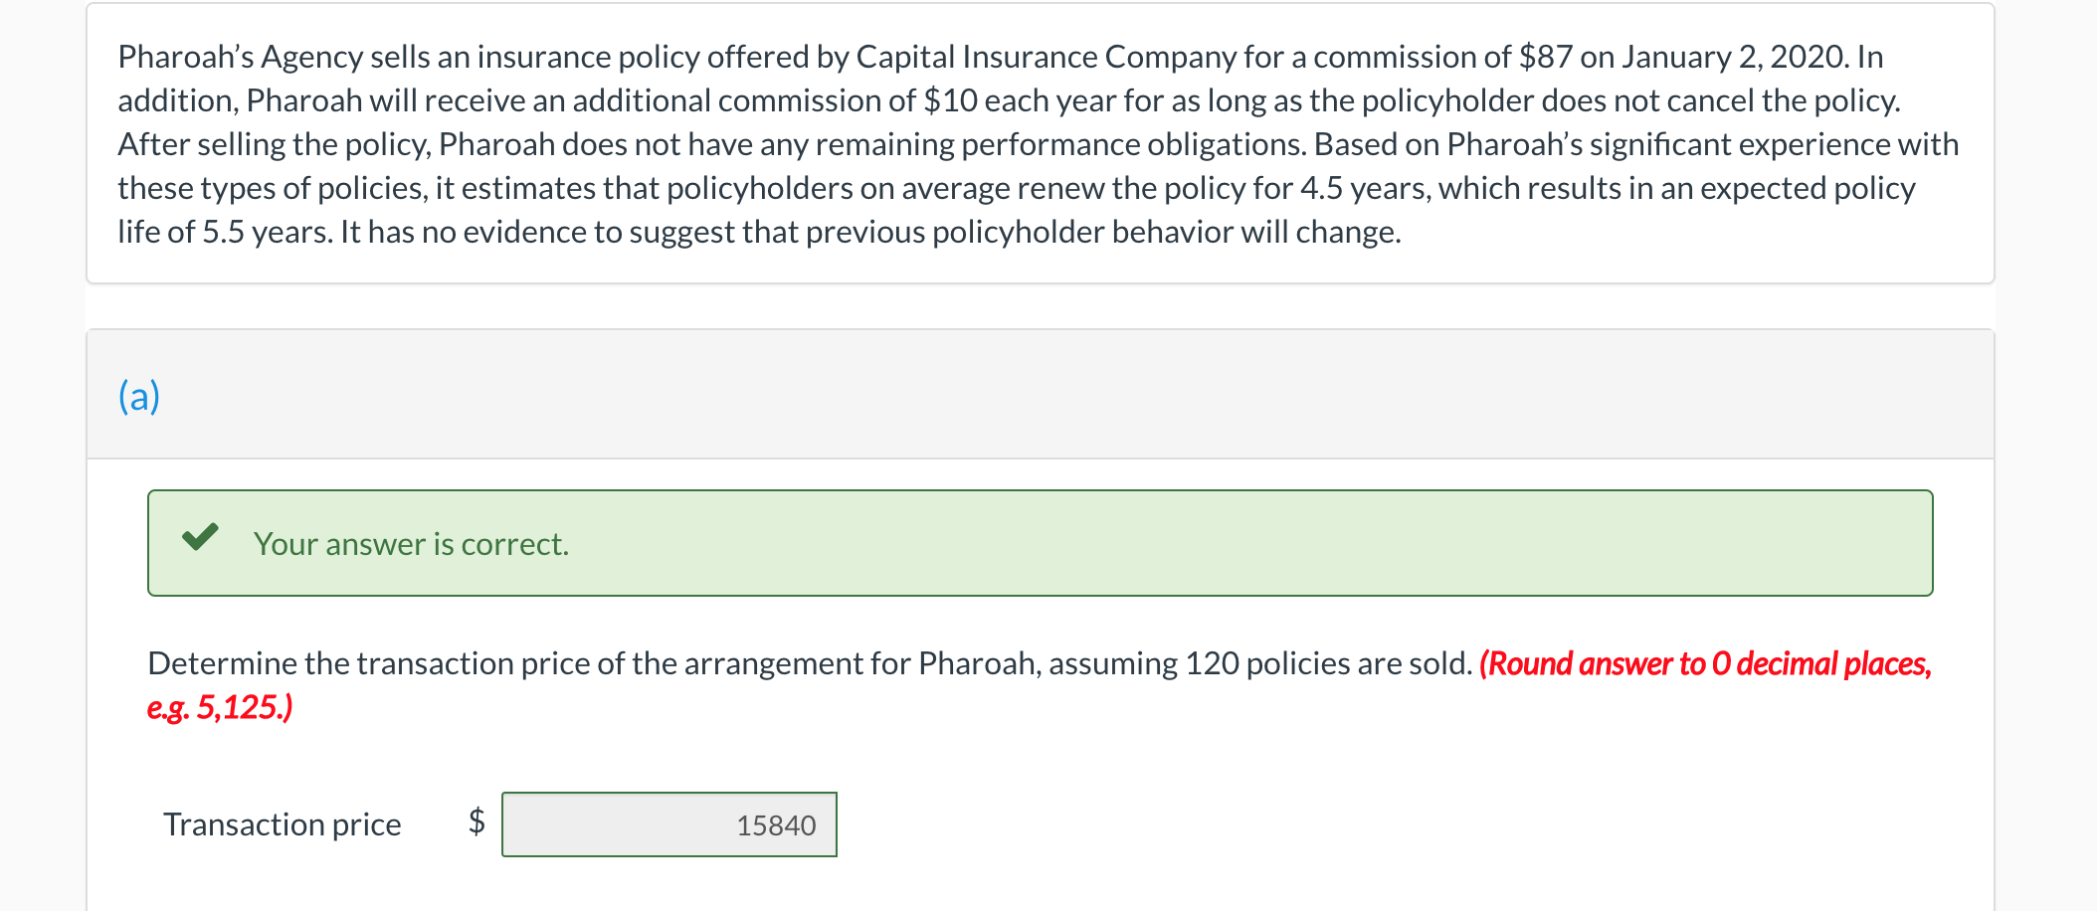Click the Transaction price input field
Viewport: 2097px width, 911px height.
point(668,824)
